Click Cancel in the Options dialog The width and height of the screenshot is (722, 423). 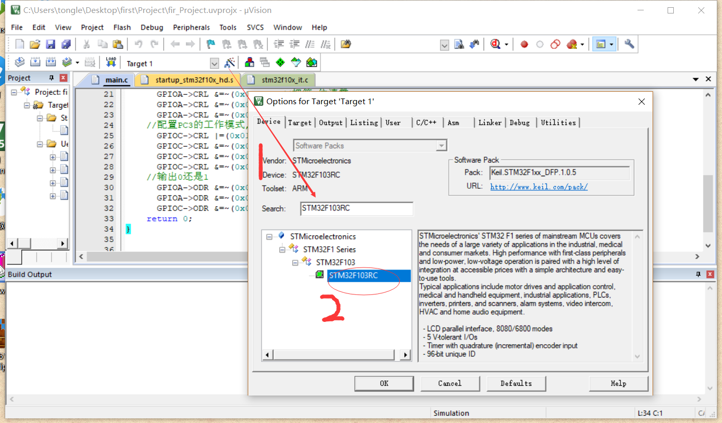449,384
